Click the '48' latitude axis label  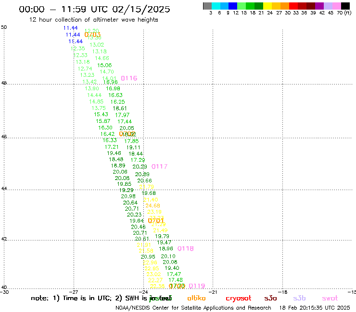click(x=4, y=83)
